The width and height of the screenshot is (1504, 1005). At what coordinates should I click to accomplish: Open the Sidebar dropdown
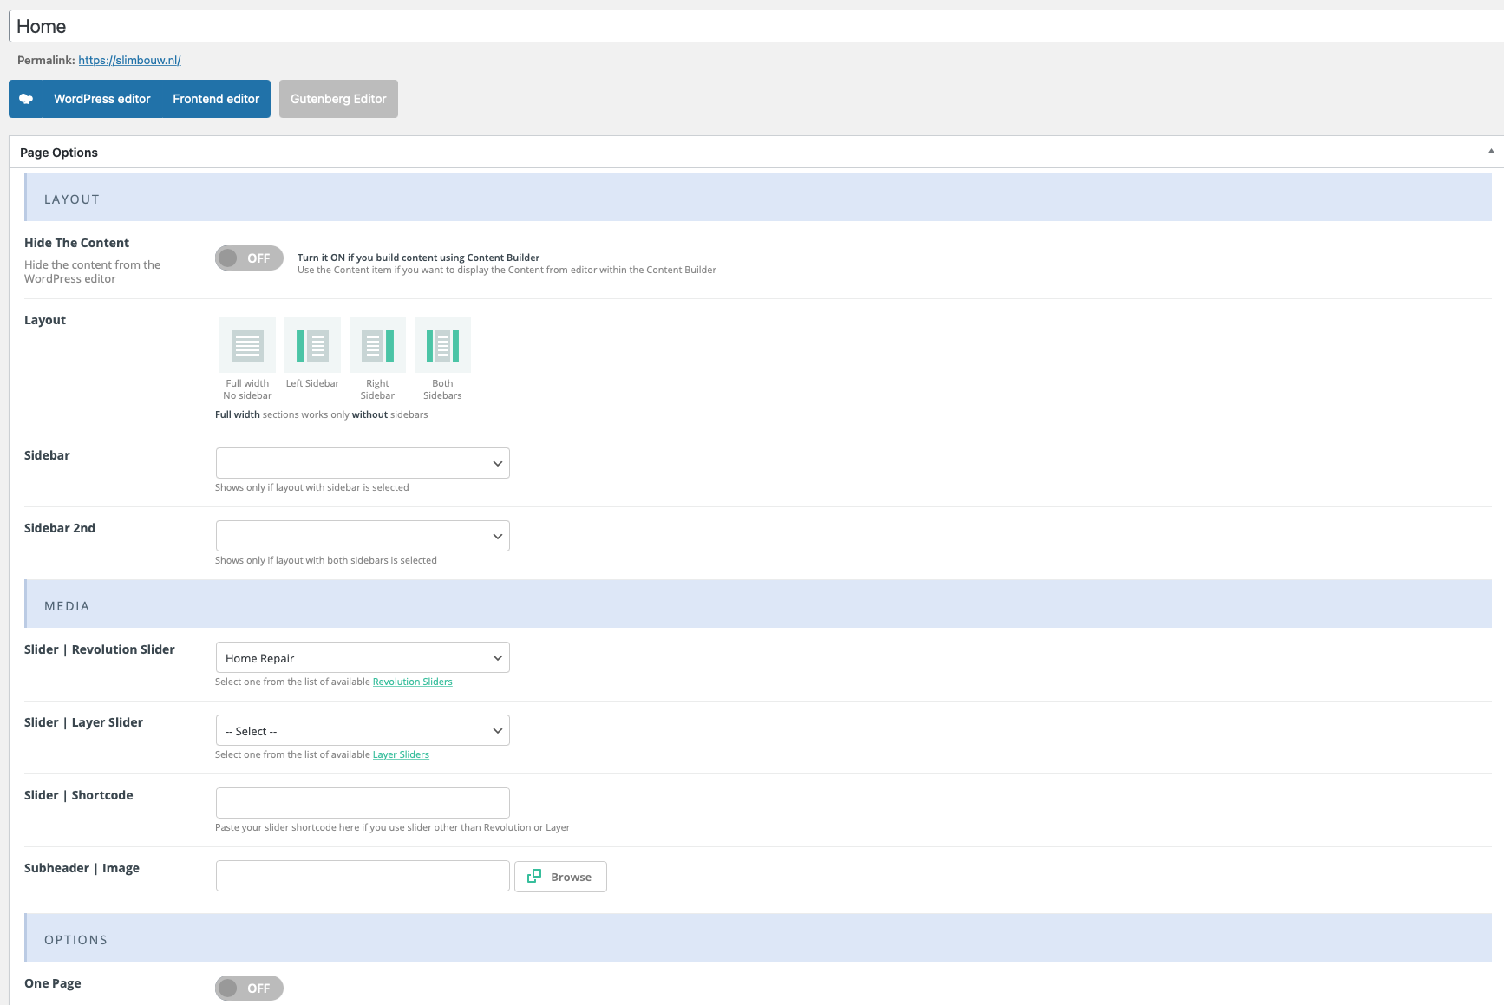[x=363, y=463]
